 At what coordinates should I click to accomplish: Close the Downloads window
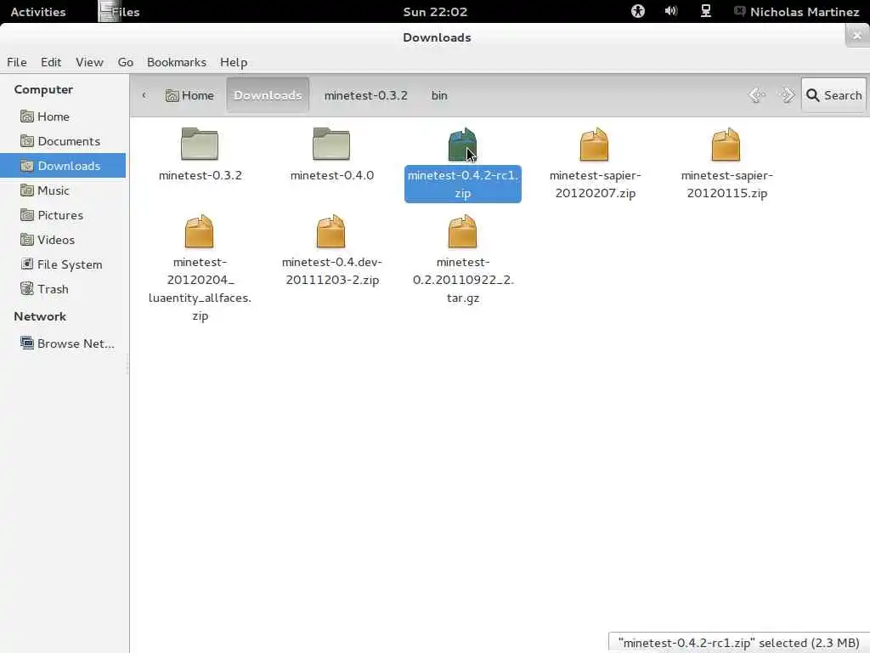coord(856,36)
